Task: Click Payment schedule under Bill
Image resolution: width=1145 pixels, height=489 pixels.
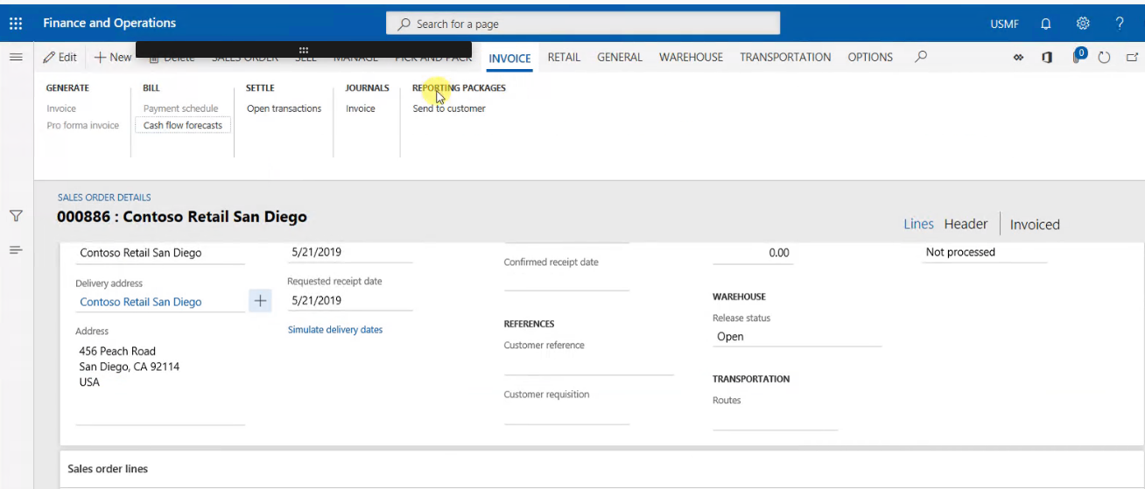Action: (x=181, y=108)
